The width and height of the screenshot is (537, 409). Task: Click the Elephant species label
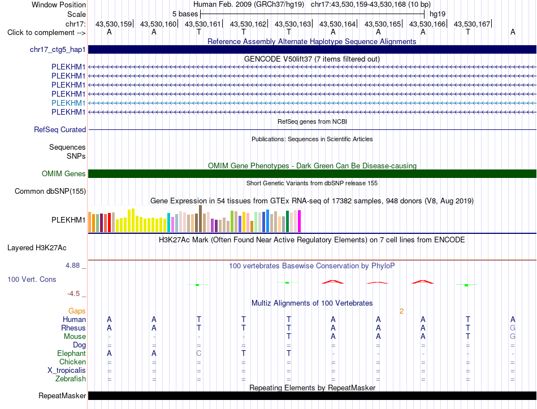tap(71, 353)
